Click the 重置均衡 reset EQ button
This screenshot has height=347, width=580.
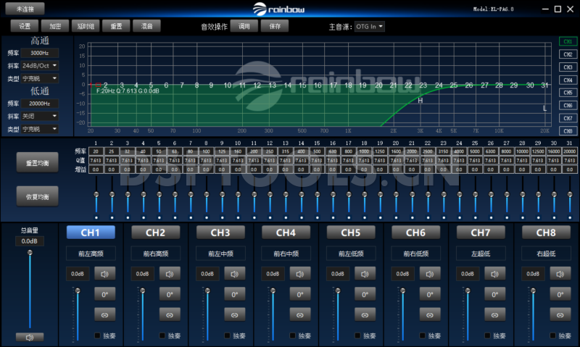[x=38, y=162]
